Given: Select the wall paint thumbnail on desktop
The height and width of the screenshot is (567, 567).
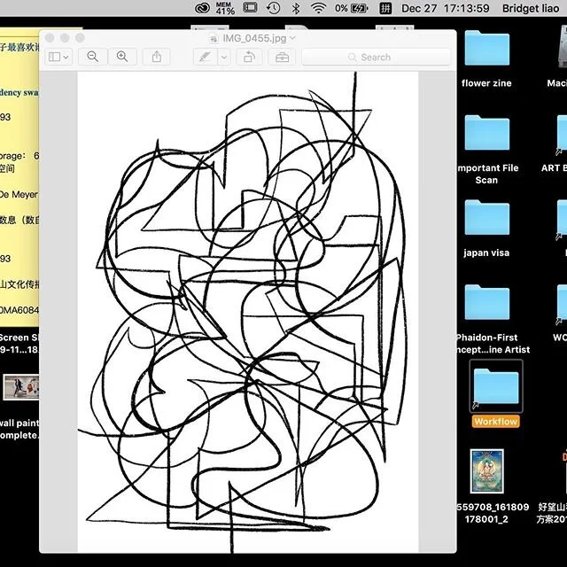Looking at the screenshot, I should [x=21, y=387].
